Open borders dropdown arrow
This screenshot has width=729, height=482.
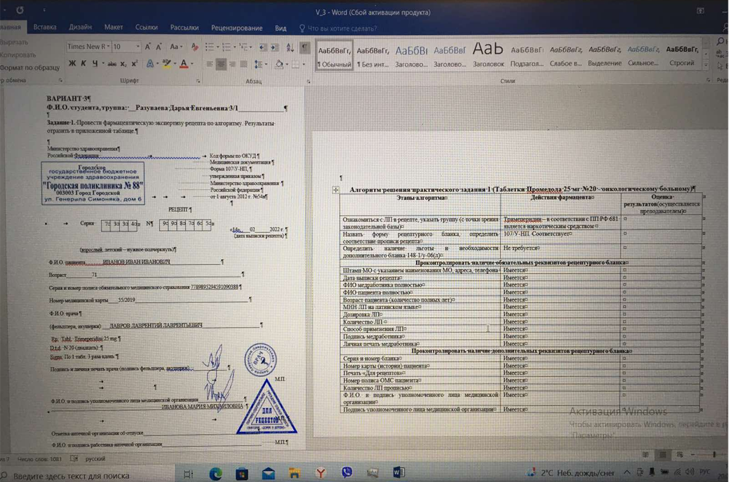(303, 64)
